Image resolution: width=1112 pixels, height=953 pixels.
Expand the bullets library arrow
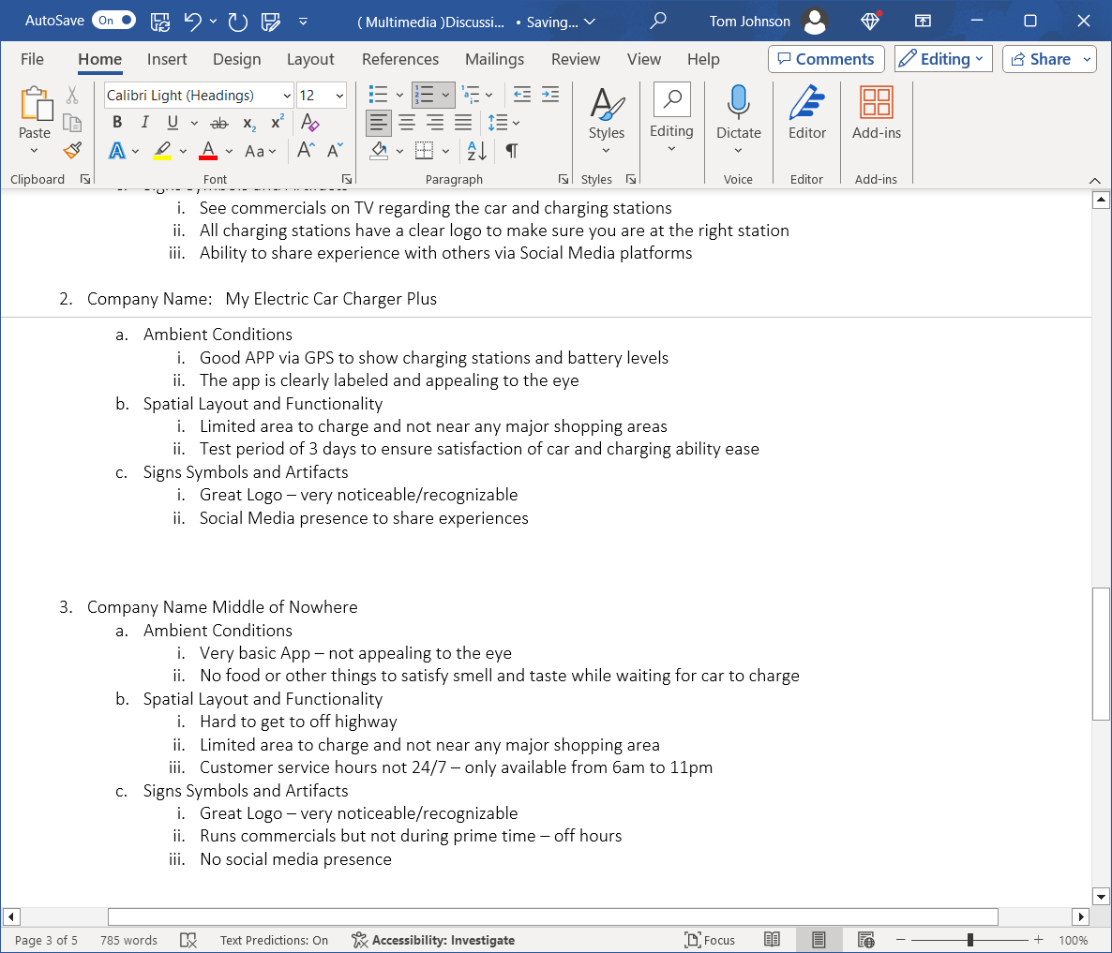tap(399, 95)
